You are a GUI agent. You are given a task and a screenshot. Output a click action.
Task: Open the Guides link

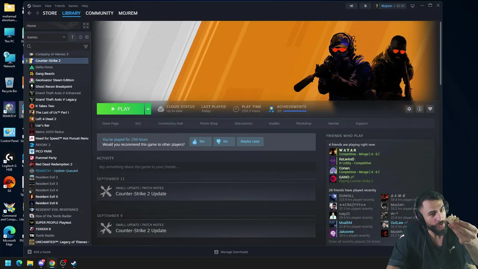point(274,123)
